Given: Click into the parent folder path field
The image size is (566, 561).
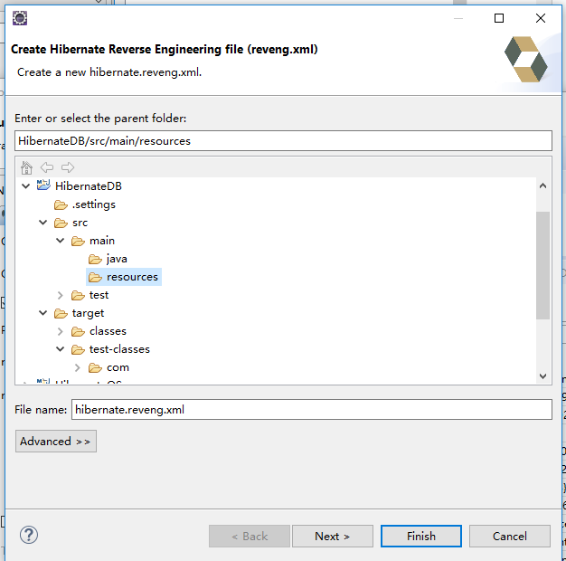Looking at the screenshot, I should (283, 141).
